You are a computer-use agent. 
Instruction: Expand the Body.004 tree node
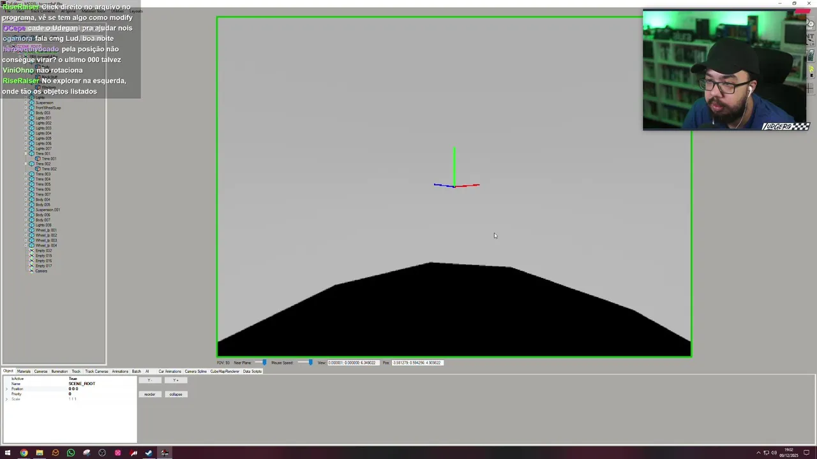click(x=26, y=200)
